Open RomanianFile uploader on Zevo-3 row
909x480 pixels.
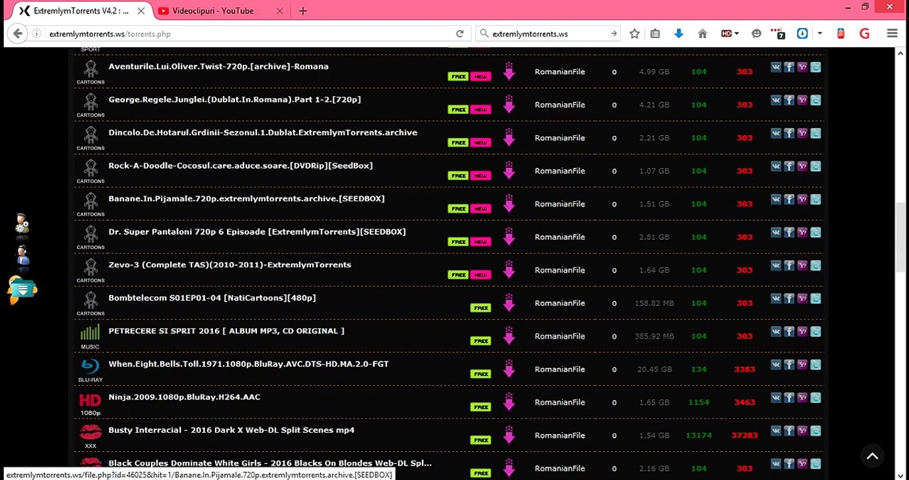559,270
